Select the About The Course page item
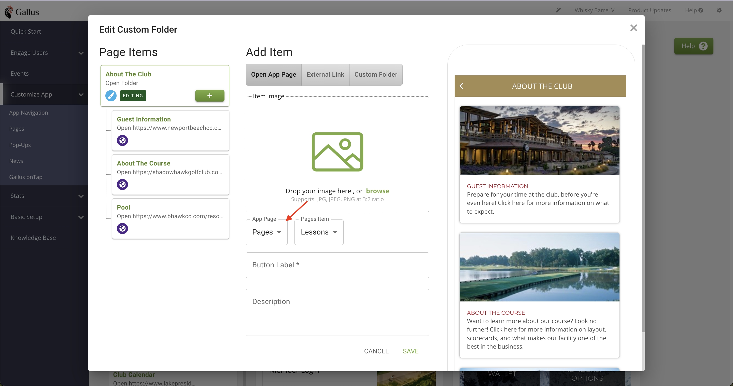 coord(171,175)
